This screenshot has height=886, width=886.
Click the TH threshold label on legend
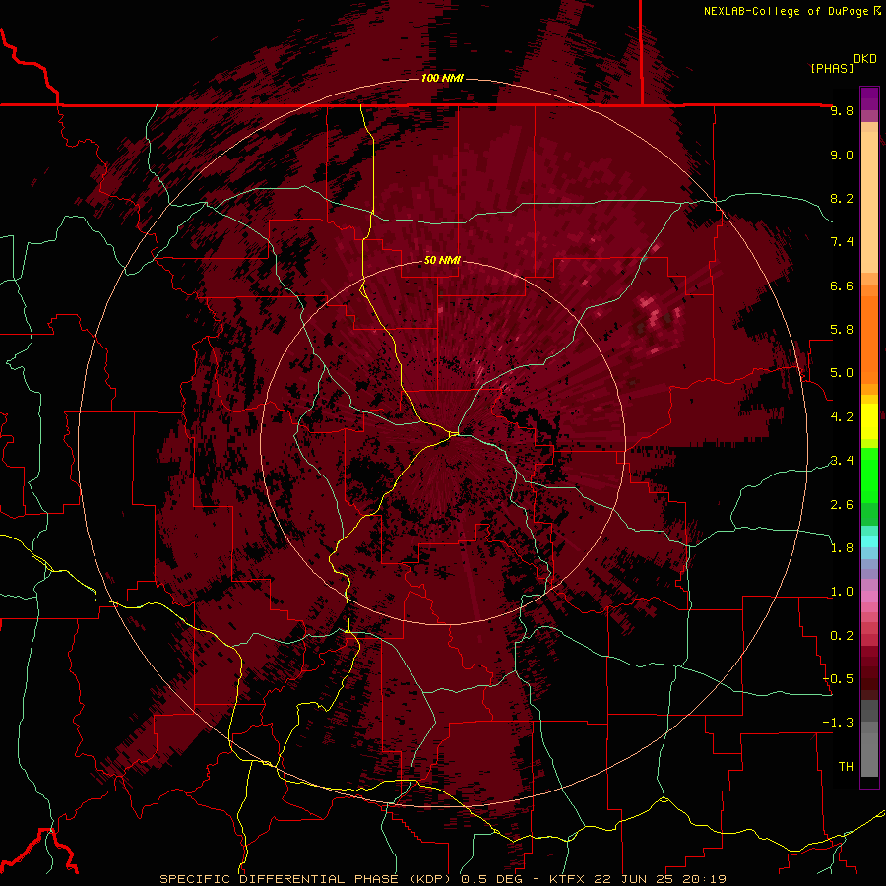(846, 767)
